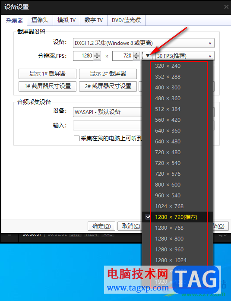The image size is (231, 301).
Task: Select 512 × 384 resolution
Action: coord(177,109)
